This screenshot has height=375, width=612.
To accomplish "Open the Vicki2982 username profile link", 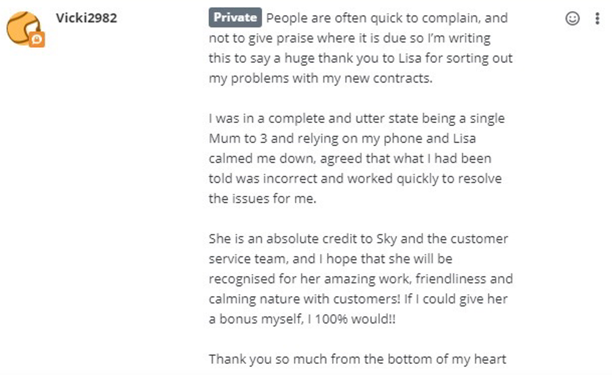I will tap(86, 18).
